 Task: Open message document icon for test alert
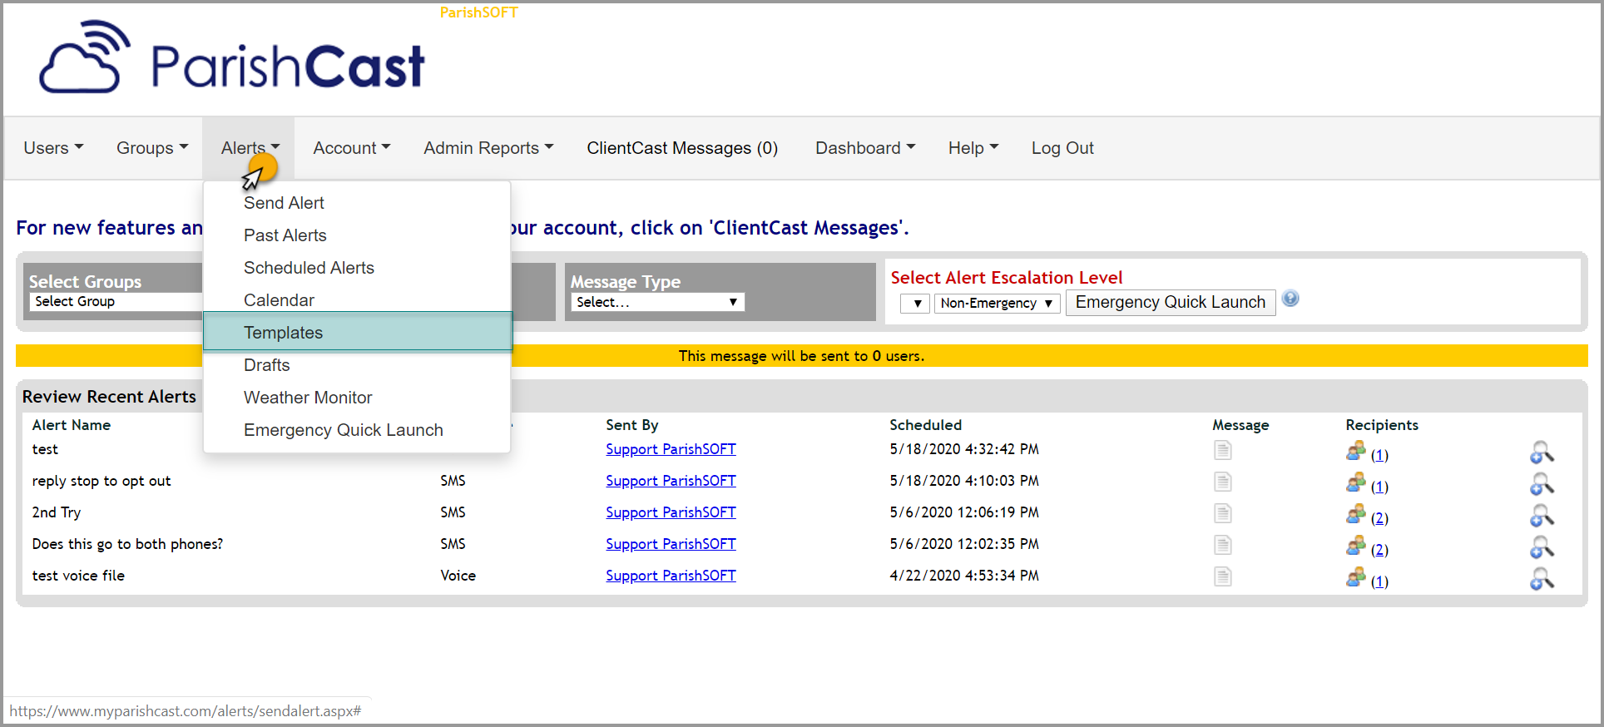tap(1222, 451)
